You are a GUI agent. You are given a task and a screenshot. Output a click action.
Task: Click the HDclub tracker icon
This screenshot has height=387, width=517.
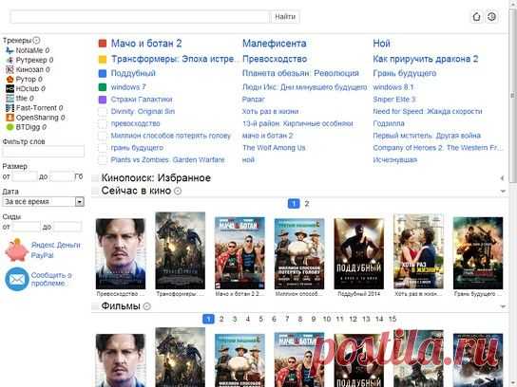(x=10, y=88)
